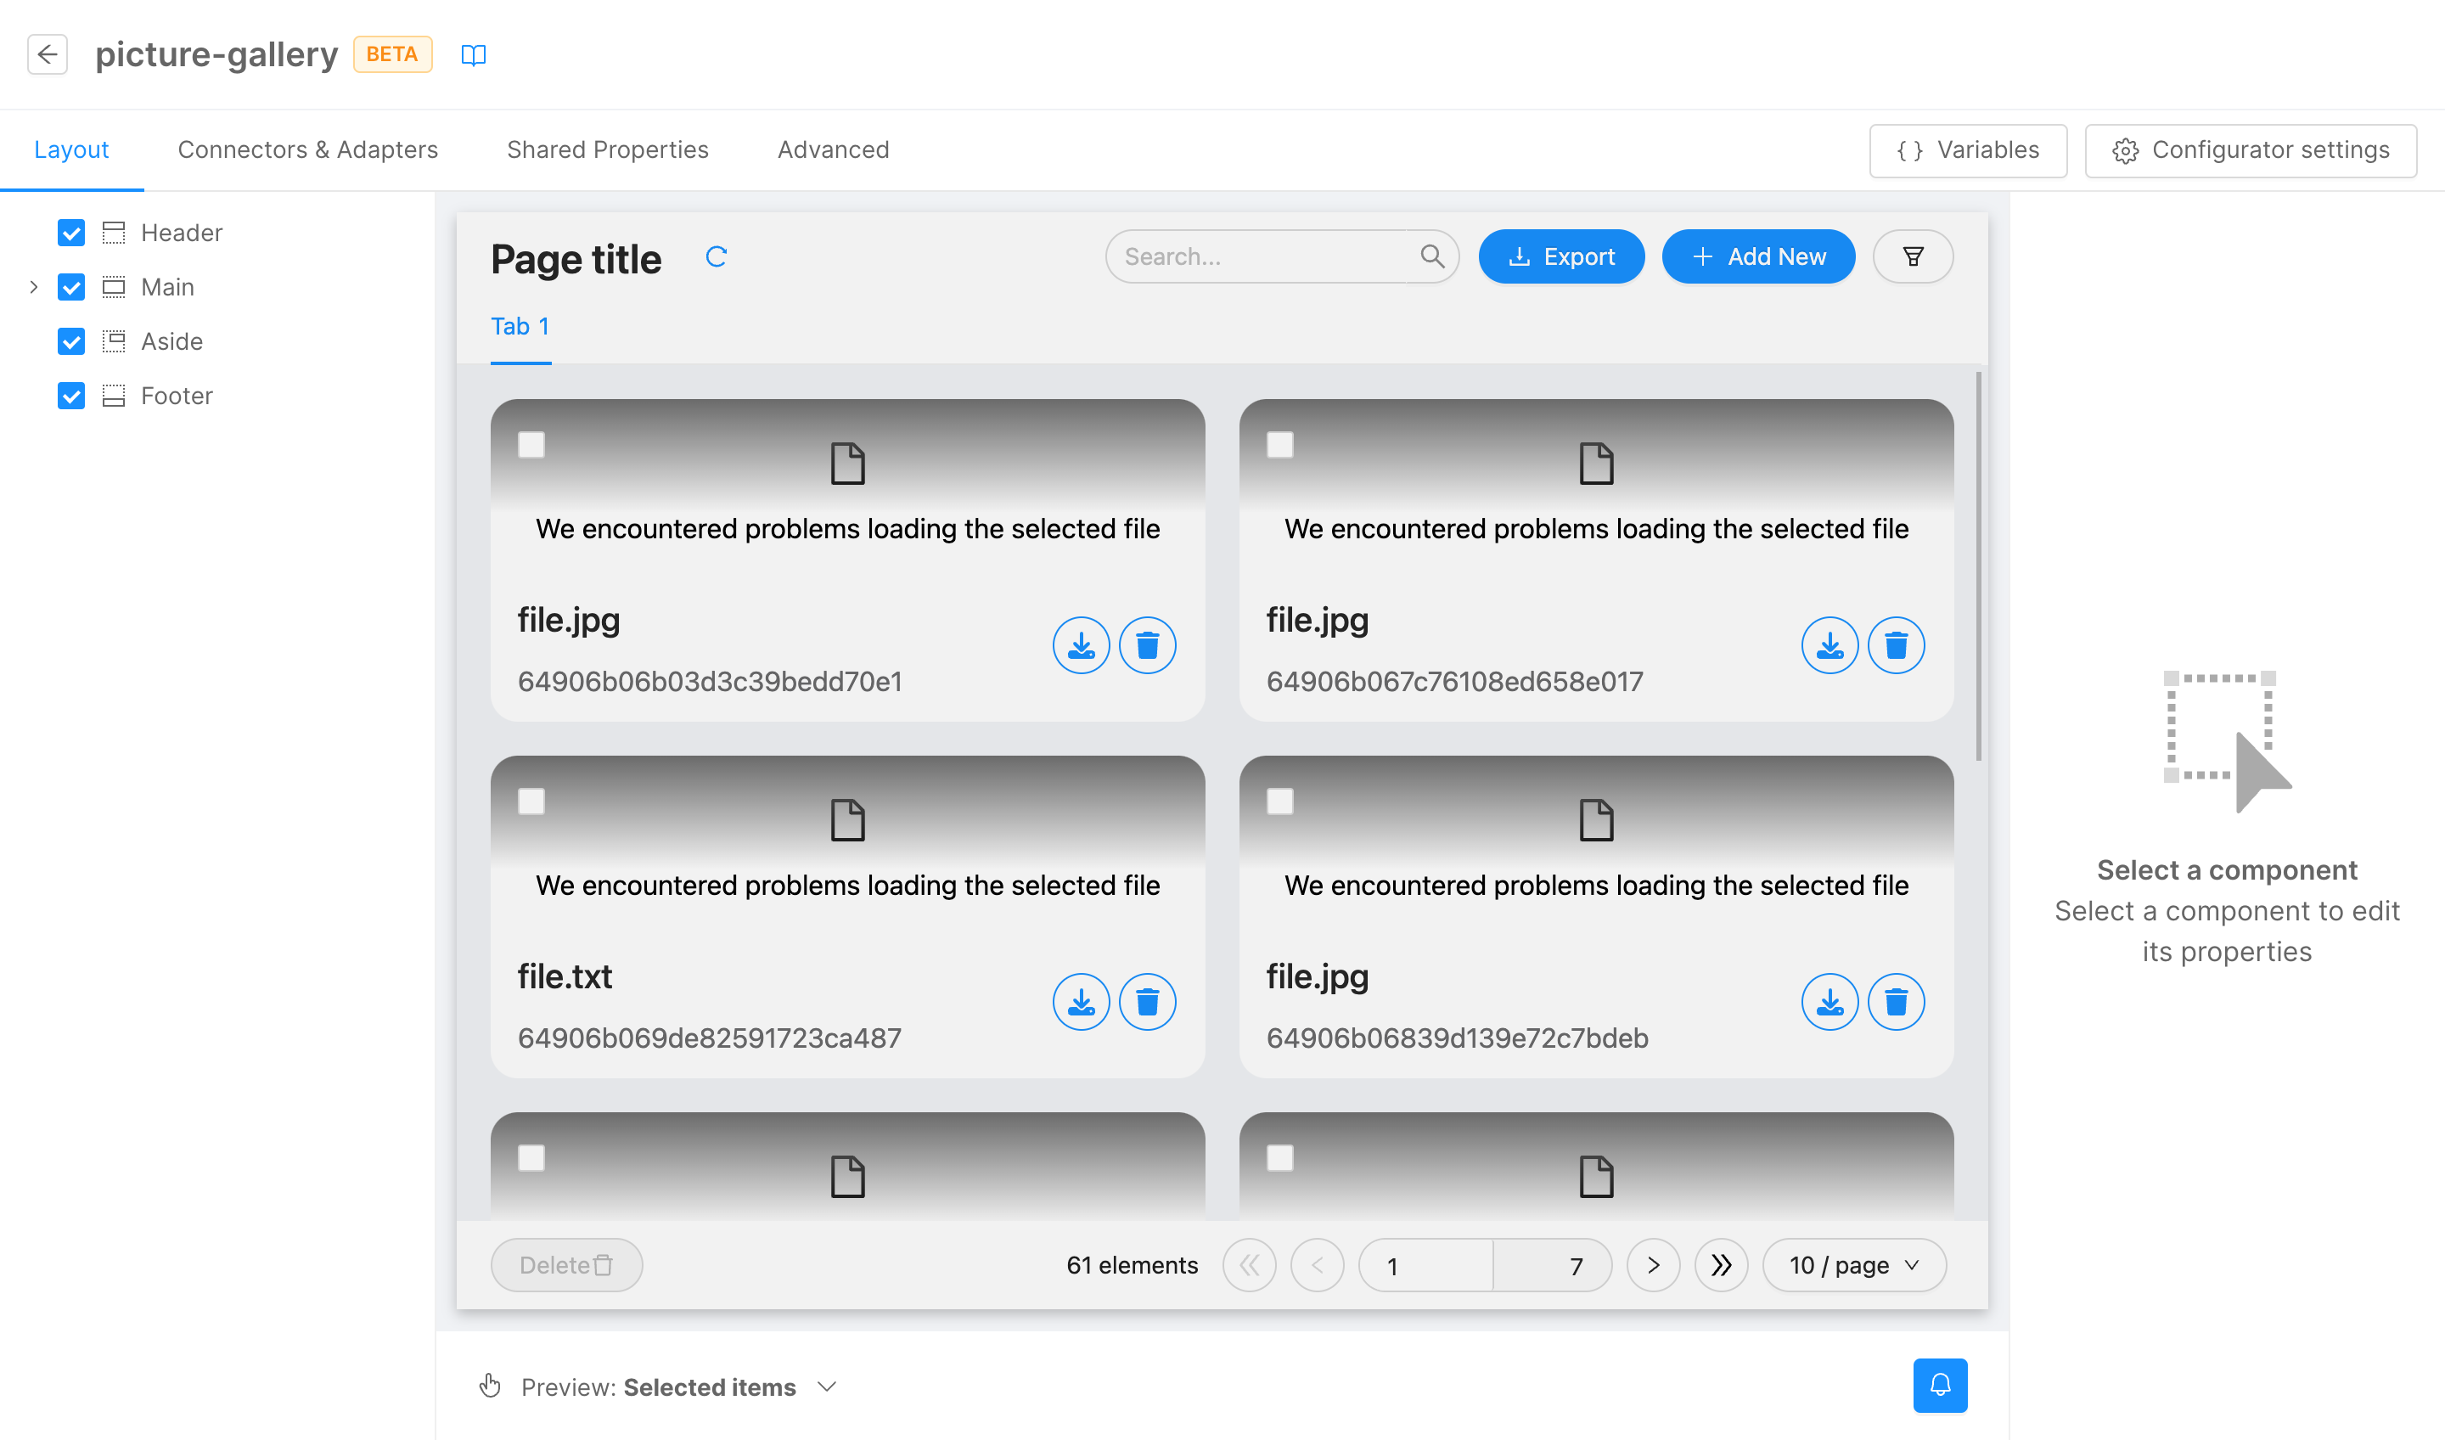Open the documentation book icon

tap(473, 54)
